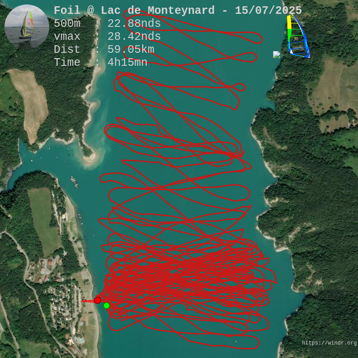358x358 pixels.
Task: Click the 500m speed value 22.88nds
Action: tap(134, 24)
